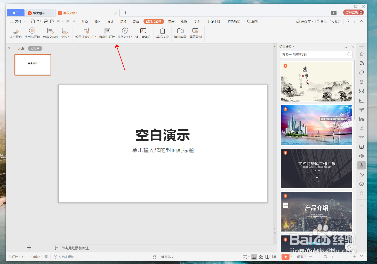Click 演讲实录 presentation recording tool
The width and height of the screenshot is (377, 264).
point(180,33)
